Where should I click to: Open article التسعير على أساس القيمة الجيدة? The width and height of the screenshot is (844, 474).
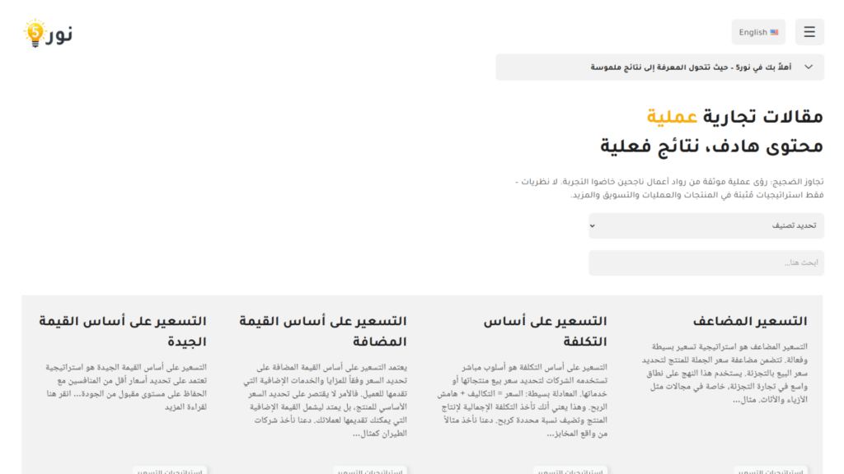(x=123, y=331)
